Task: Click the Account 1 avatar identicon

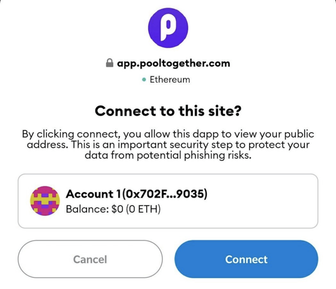Action: (x=46, y=201)
